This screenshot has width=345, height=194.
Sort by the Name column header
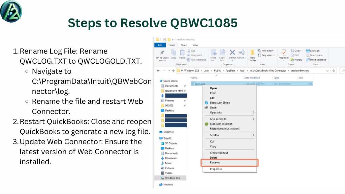click(x=194, y=78)
